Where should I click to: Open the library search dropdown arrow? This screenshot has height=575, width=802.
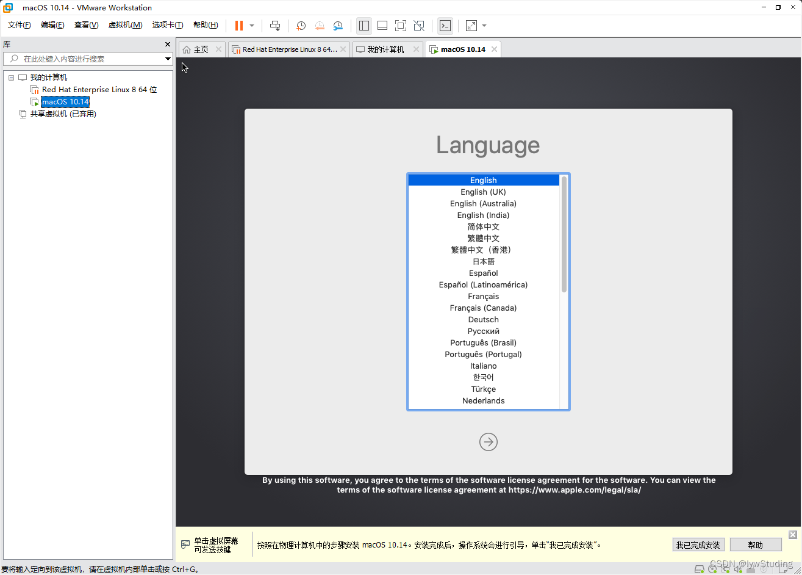point(168,59)
